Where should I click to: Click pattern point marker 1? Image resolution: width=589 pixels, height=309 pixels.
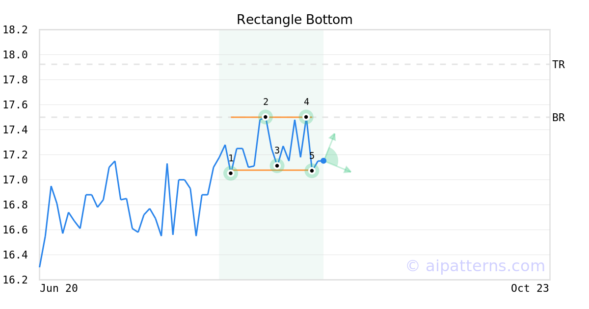(231, 173)
